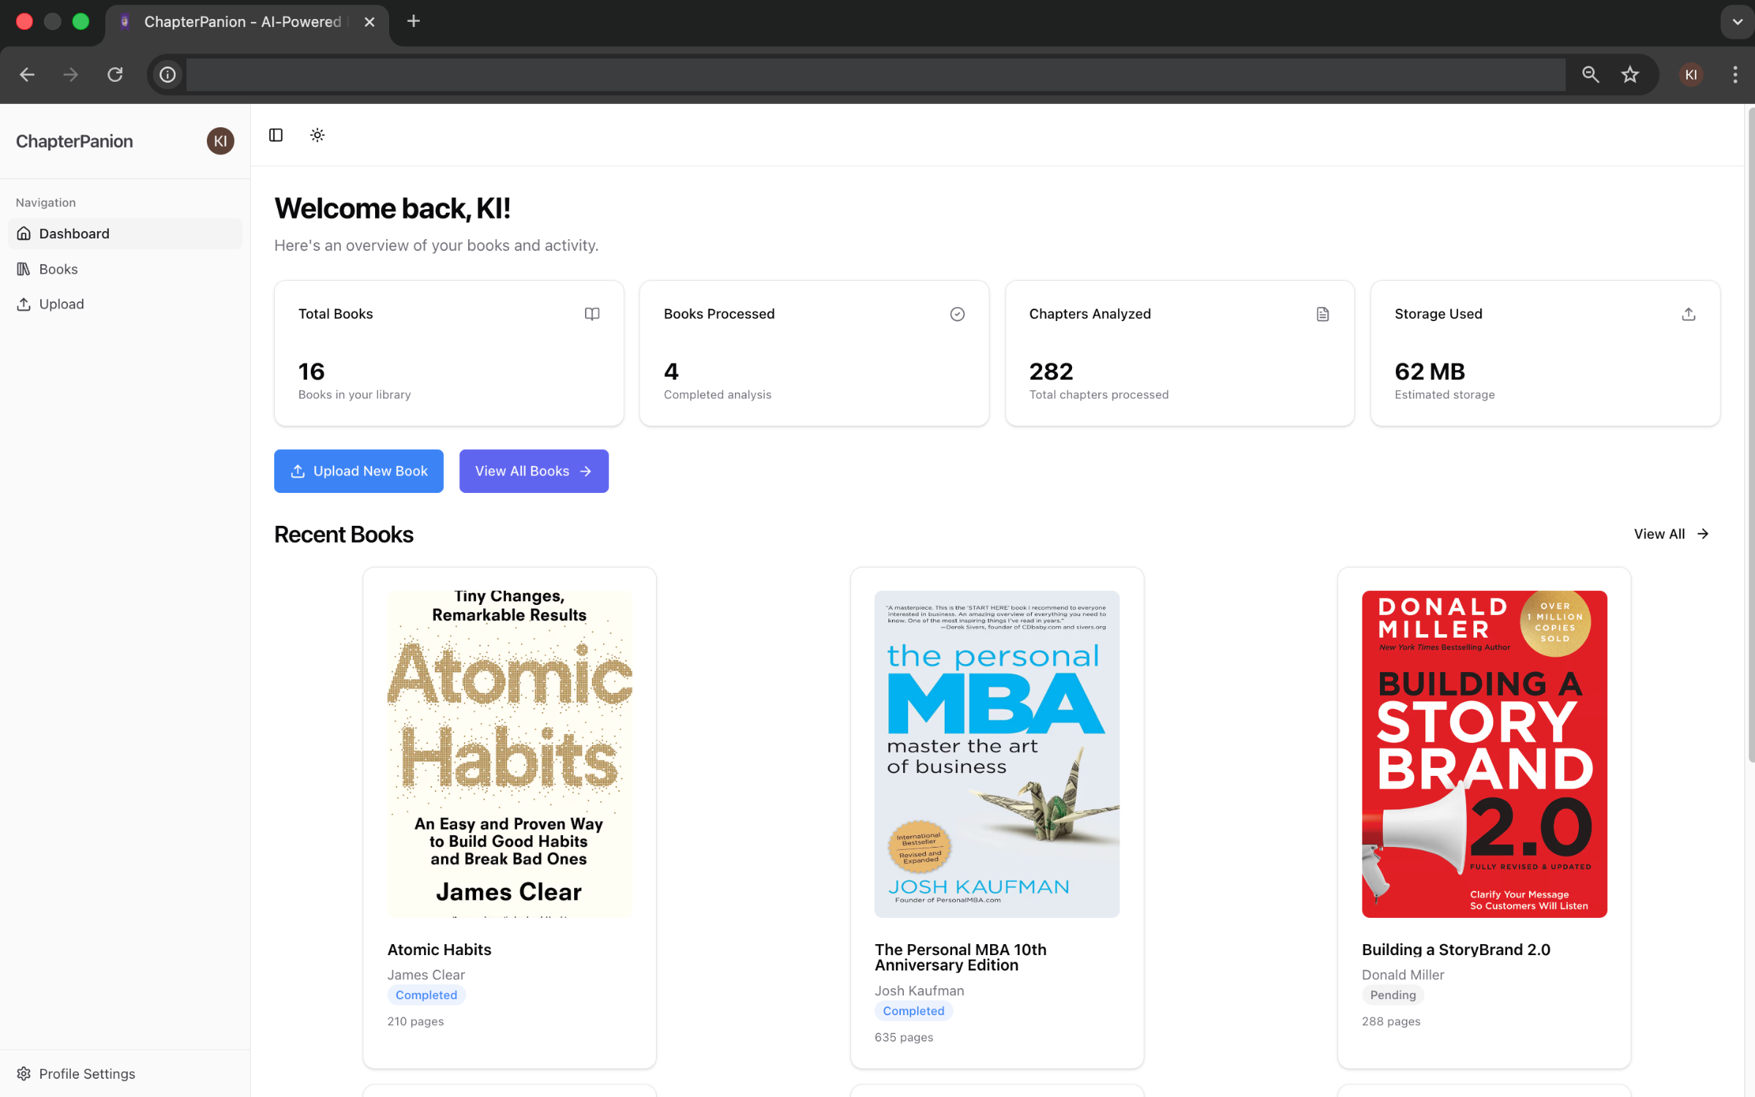Click the Upload New Book button
This screenshot has height=1097, width=1755.
tap(358, 471)
